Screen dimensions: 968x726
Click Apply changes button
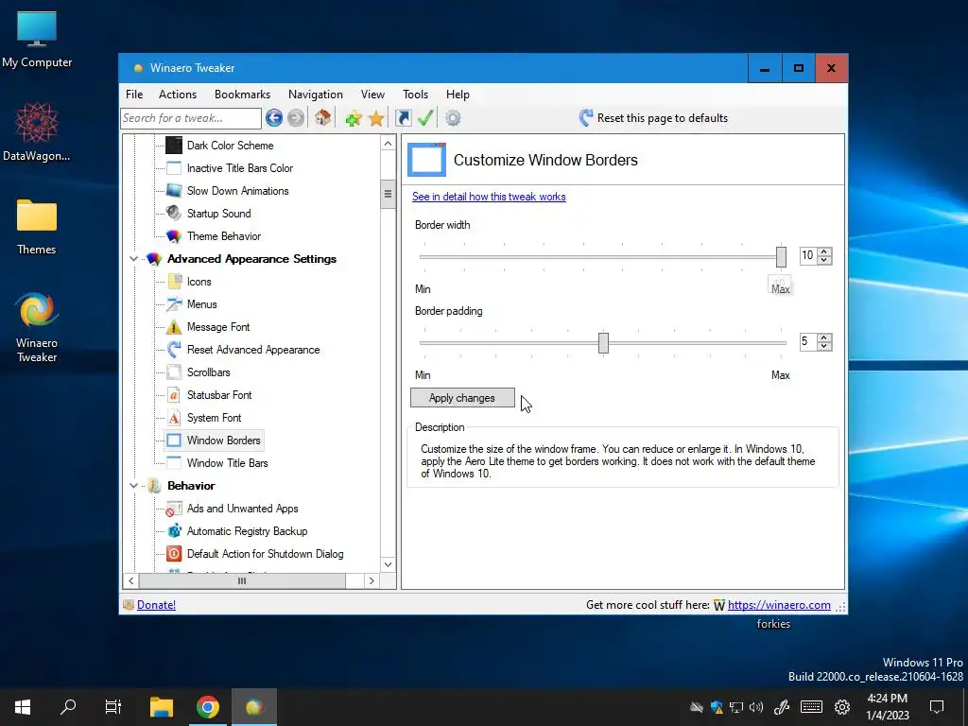(462, 398)
